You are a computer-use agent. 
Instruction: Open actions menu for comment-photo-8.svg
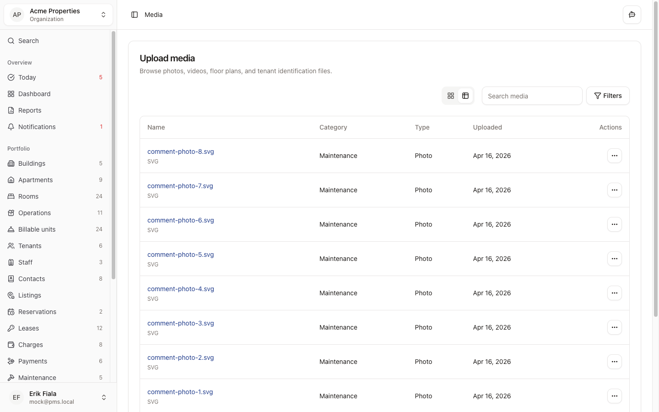(614, 156)
